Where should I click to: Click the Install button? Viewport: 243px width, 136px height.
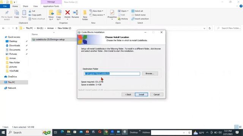[141, 94]
